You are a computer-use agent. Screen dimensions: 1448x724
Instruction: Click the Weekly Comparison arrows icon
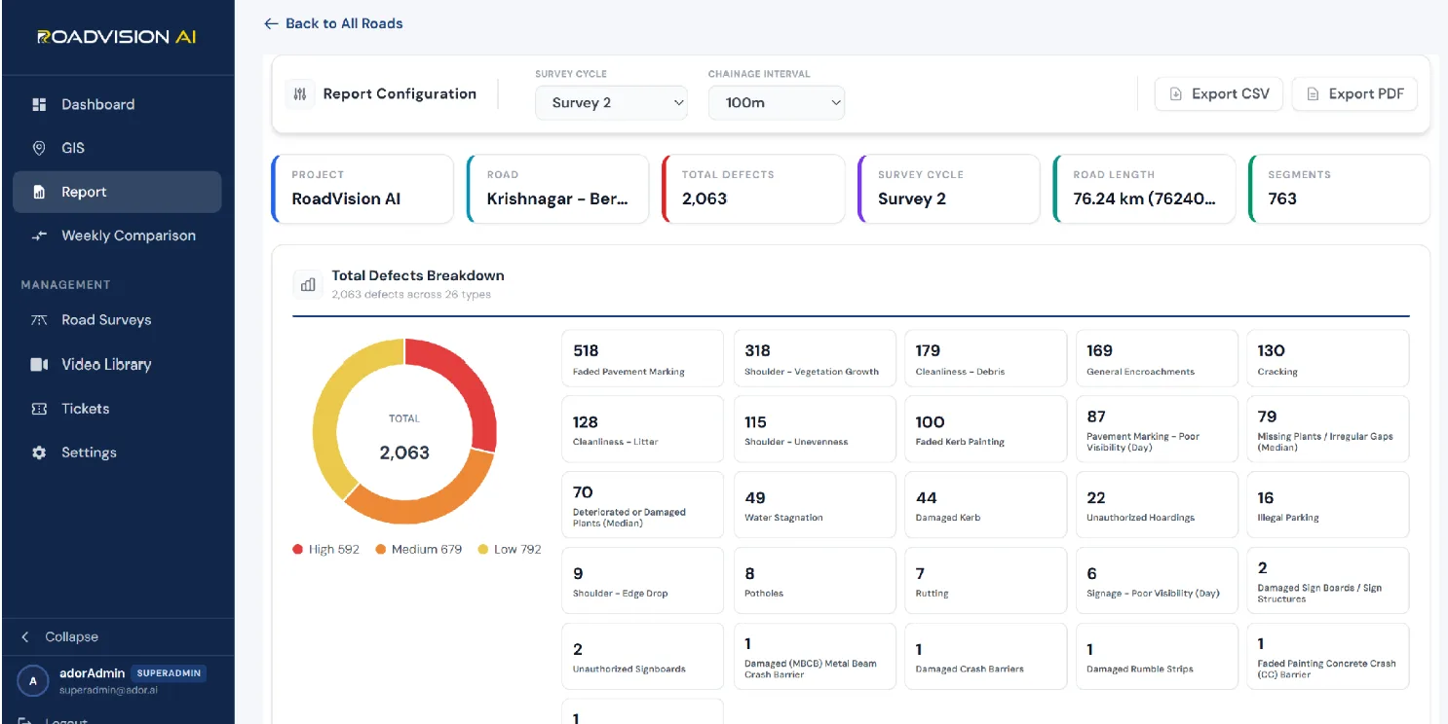[39, 235]
